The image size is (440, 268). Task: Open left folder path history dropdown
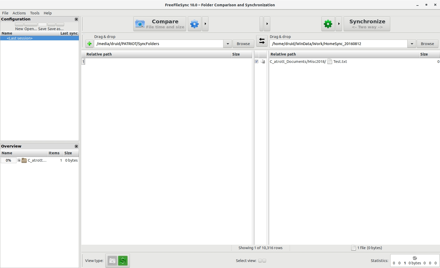tap(228, 44)
